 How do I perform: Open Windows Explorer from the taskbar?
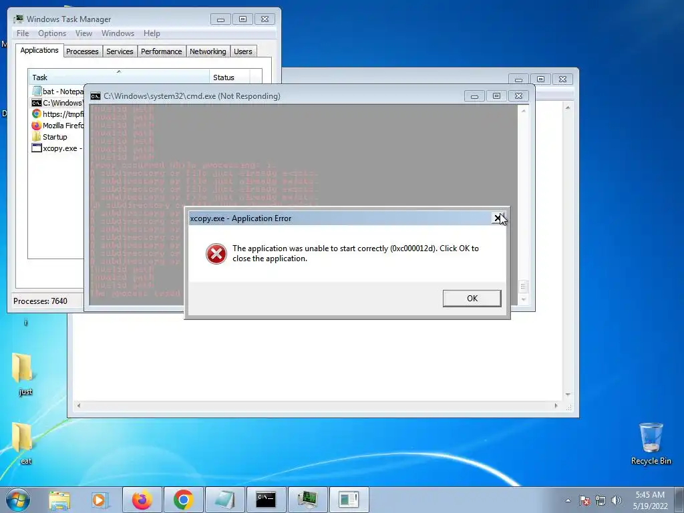[x=59, y=500]
